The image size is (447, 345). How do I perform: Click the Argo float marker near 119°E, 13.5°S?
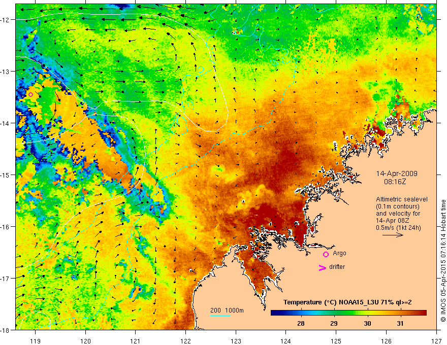[31, 94]
